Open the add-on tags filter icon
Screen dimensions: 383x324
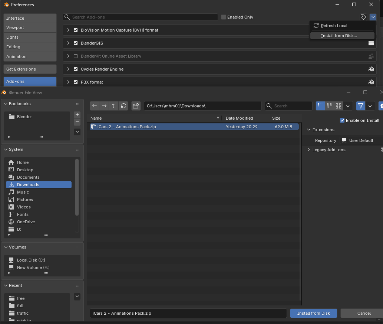(x=363, y=17)
